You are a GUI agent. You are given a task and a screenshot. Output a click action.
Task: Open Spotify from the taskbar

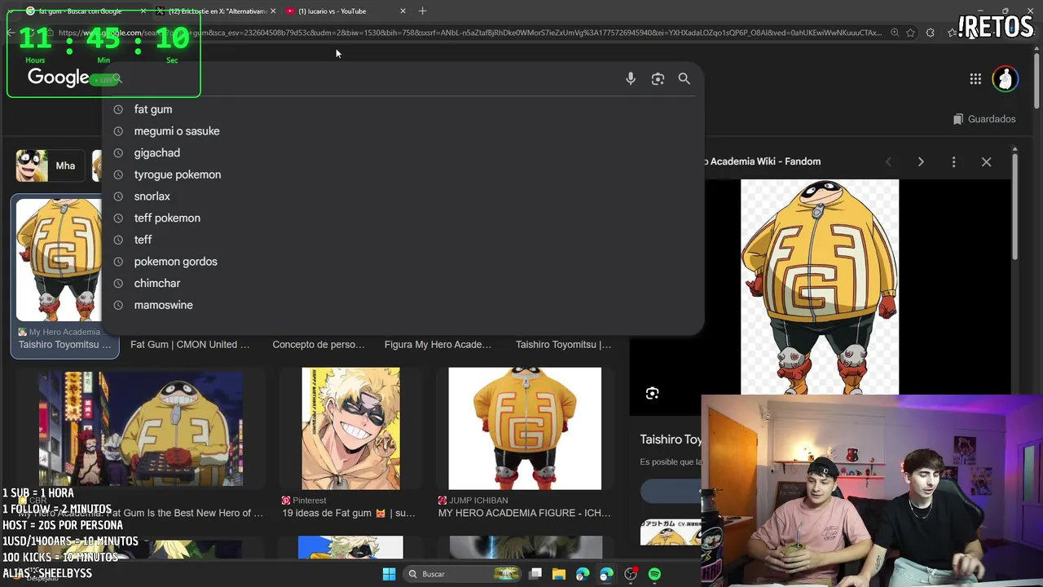(654, 574)
